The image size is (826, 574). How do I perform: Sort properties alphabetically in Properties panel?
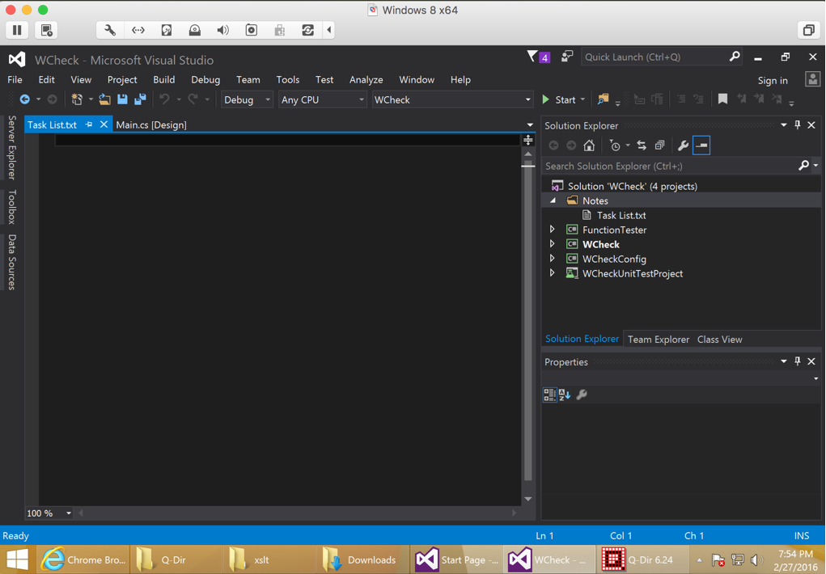tap(565, 395)
